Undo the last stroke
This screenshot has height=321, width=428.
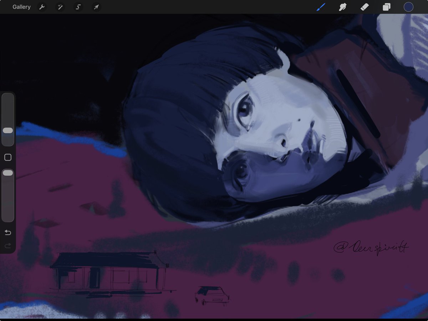[x=7, y=233]
